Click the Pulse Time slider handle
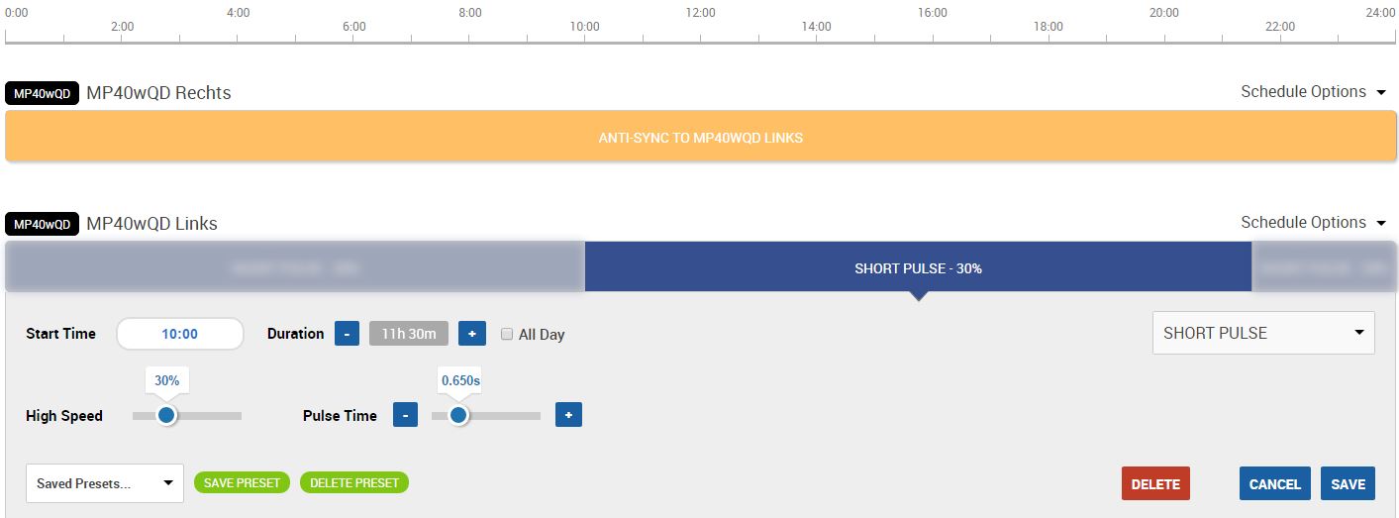 [x=457, y=415]
